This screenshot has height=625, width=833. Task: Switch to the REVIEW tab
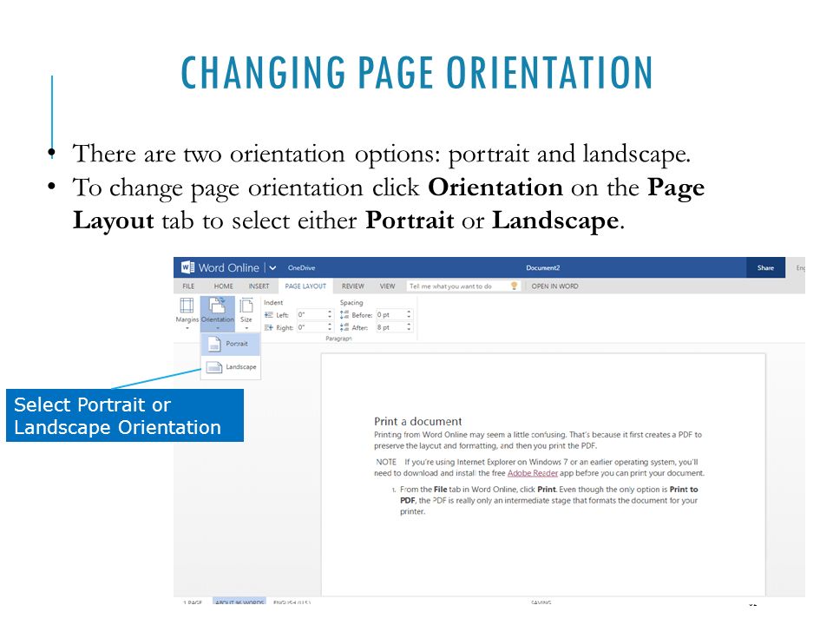[353, 286]
